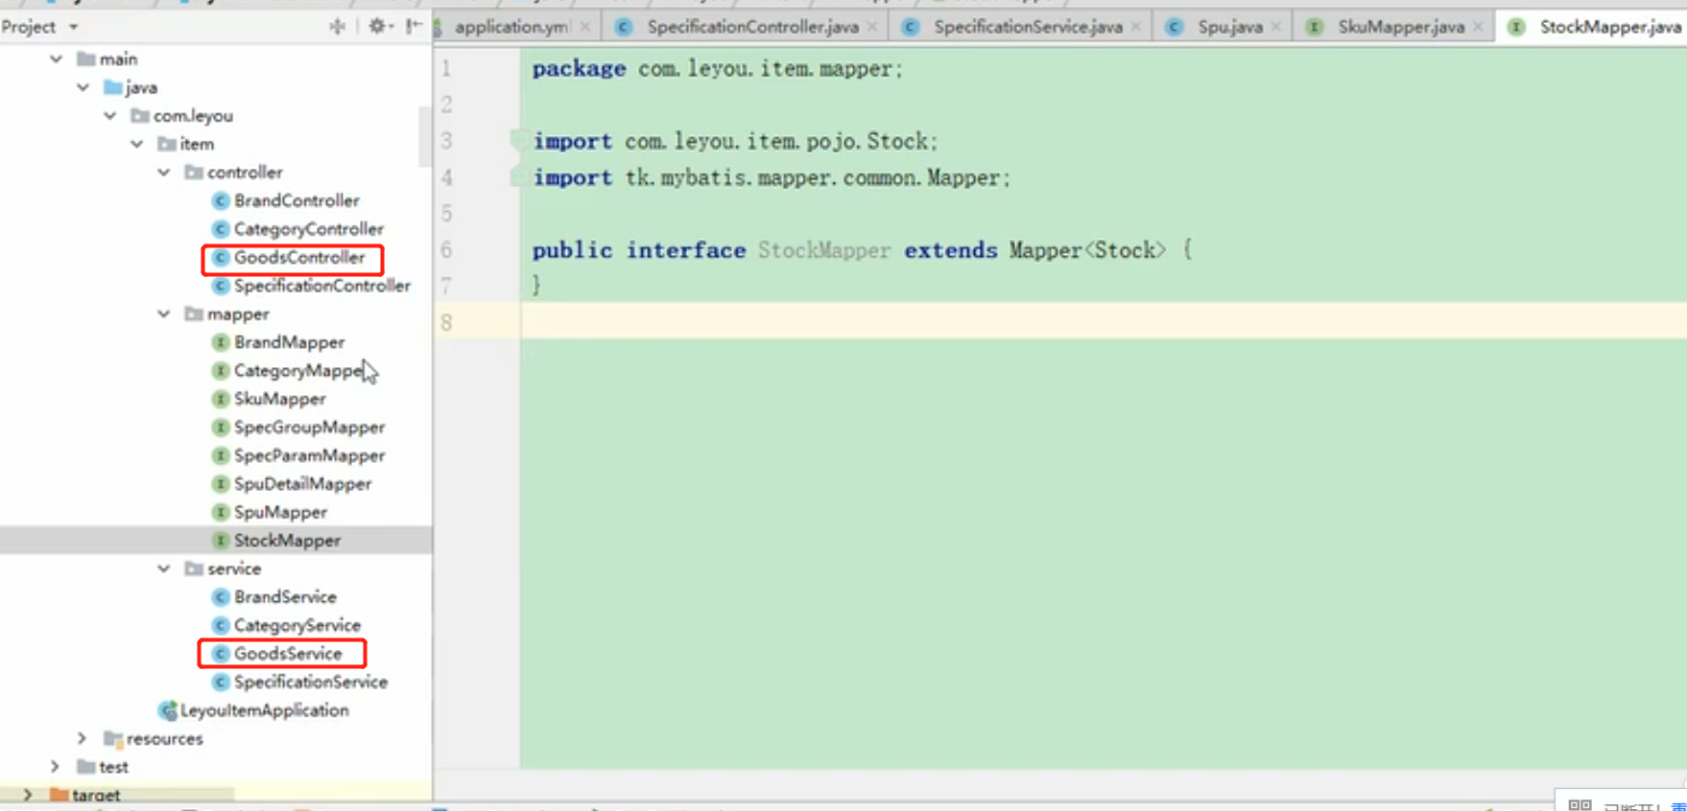Screen dimensions: 1687x811
Task: Click inside empty editor line 8
Action: coord(1104,321)
